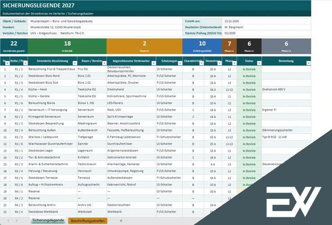This screenshot has width=332, height=225.
Task: Select the brown Phase L1 tile
Action: point(229,46)
